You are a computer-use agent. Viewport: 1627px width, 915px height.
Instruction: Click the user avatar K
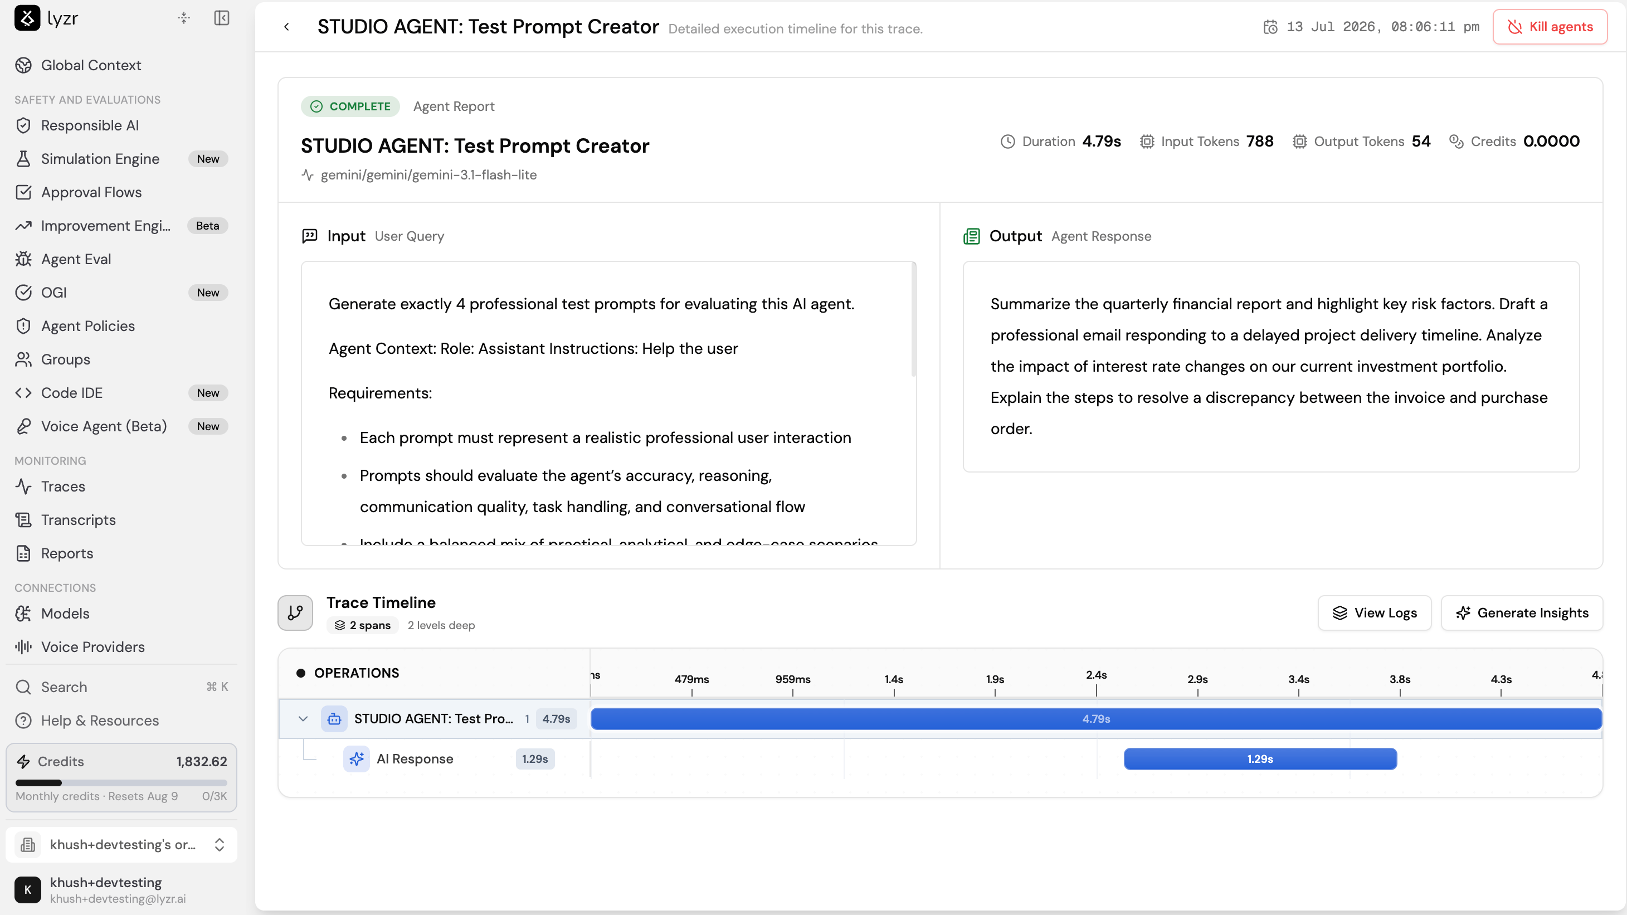pos(28,890)
